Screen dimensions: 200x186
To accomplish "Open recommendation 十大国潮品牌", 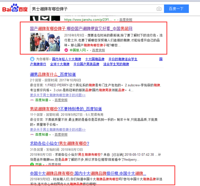I will click(95, 59).
